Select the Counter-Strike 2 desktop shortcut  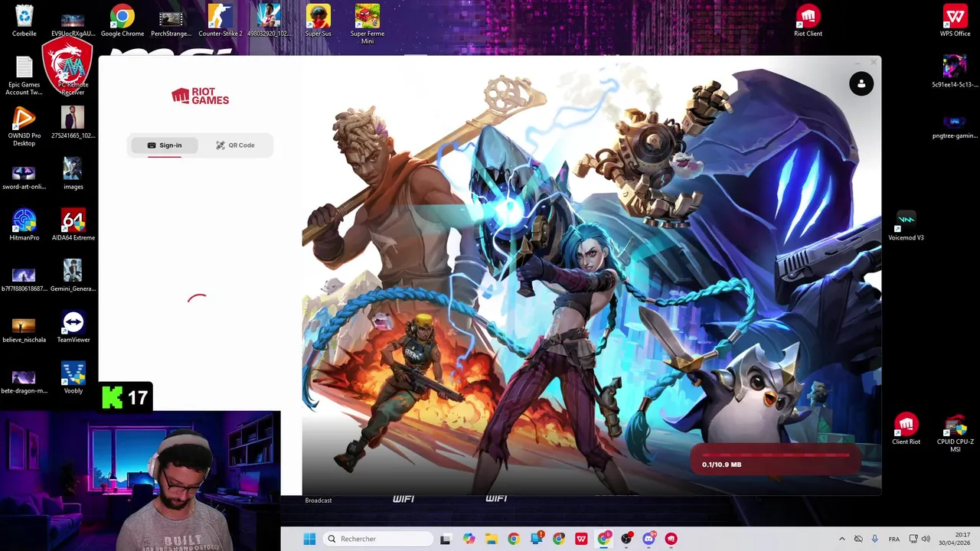click(x=220, y=21)
